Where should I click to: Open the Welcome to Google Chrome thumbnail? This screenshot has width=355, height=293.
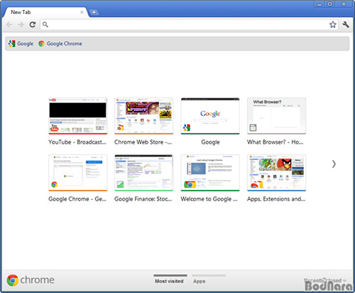210,173
